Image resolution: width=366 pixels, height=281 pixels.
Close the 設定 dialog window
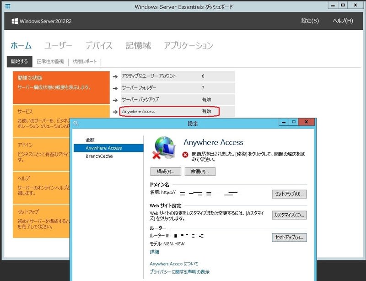[x=307, y=122]
